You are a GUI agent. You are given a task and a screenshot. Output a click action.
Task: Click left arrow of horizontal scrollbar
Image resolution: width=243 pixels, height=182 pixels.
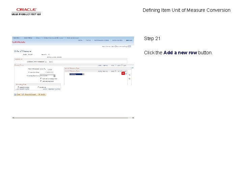pos(13,118)
